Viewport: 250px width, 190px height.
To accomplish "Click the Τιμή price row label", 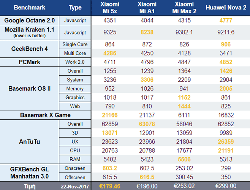I will [x=30, y=187].
